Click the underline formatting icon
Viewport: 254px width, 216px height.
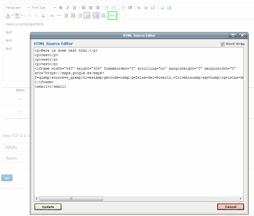(74, 8)
